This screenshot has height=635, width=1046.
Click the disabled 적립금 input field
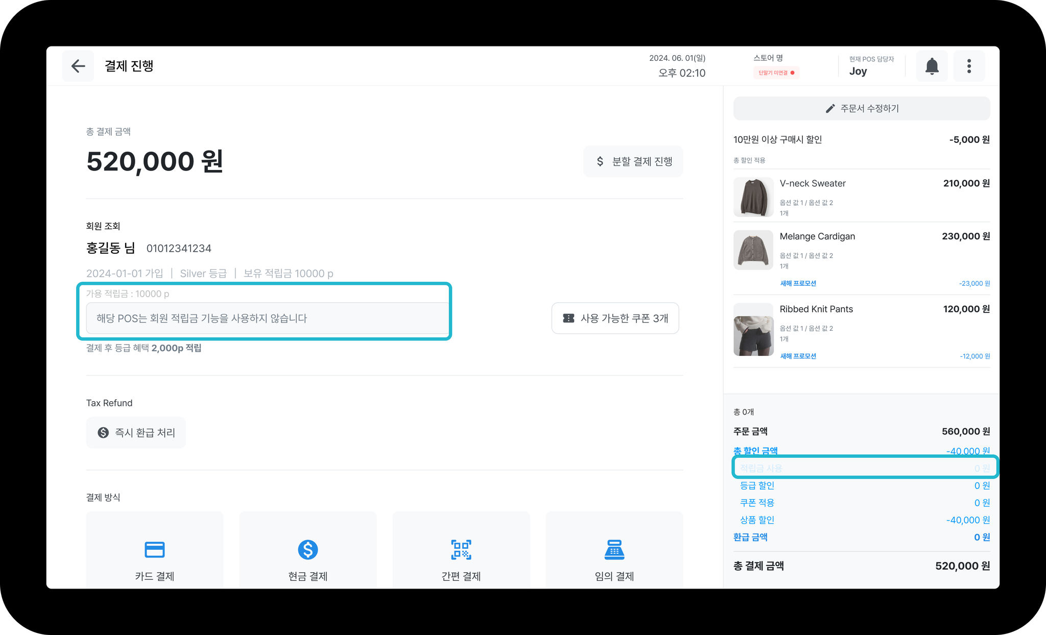267,318
